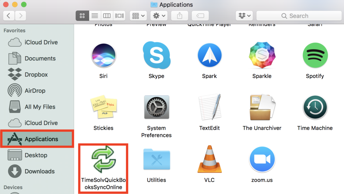Click the "The Unarchiver" label text
This screenshot has height=194, width=344.
[x=262, y=128]
